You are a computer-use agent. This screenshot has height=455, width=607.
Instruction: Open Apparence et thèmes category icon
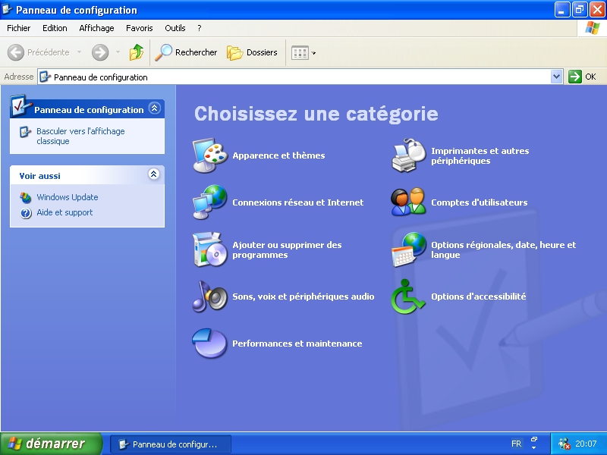pyautogui.click(x=210, y=155)
